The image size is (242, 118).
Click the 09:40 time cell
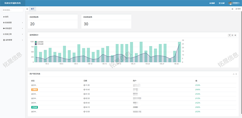click(x=86, y=103)
